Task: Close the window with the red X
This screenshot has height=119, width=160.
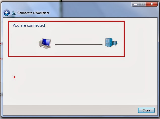Action: 152,4
